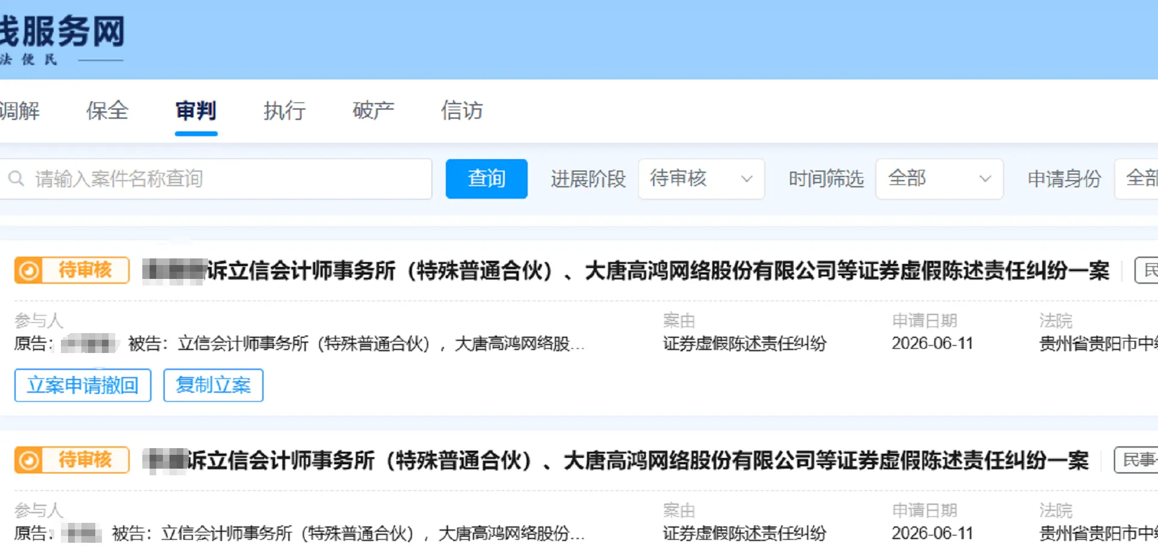Click first case's defendant text 立信会计师事务所

pos(244,344)
